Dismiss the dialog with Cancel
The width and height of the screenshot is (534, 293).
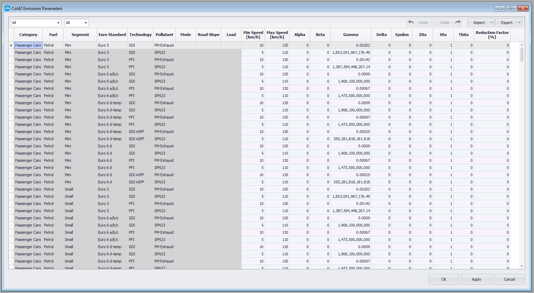click(509, 279)
